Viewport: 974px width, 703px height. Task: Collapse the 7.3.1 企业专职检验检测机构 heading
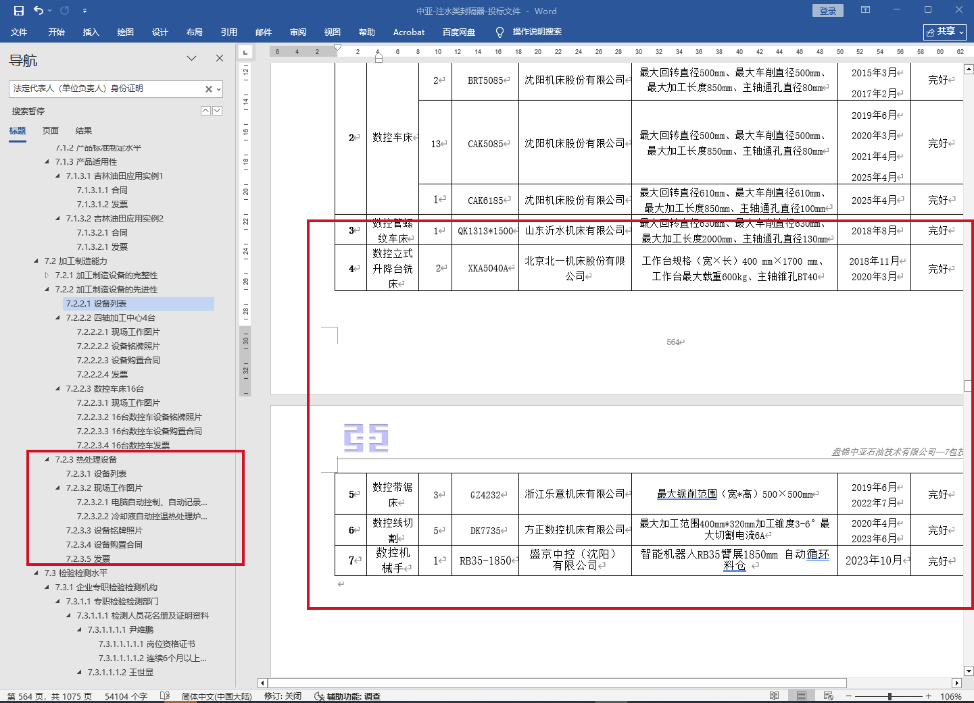[47, 588]
